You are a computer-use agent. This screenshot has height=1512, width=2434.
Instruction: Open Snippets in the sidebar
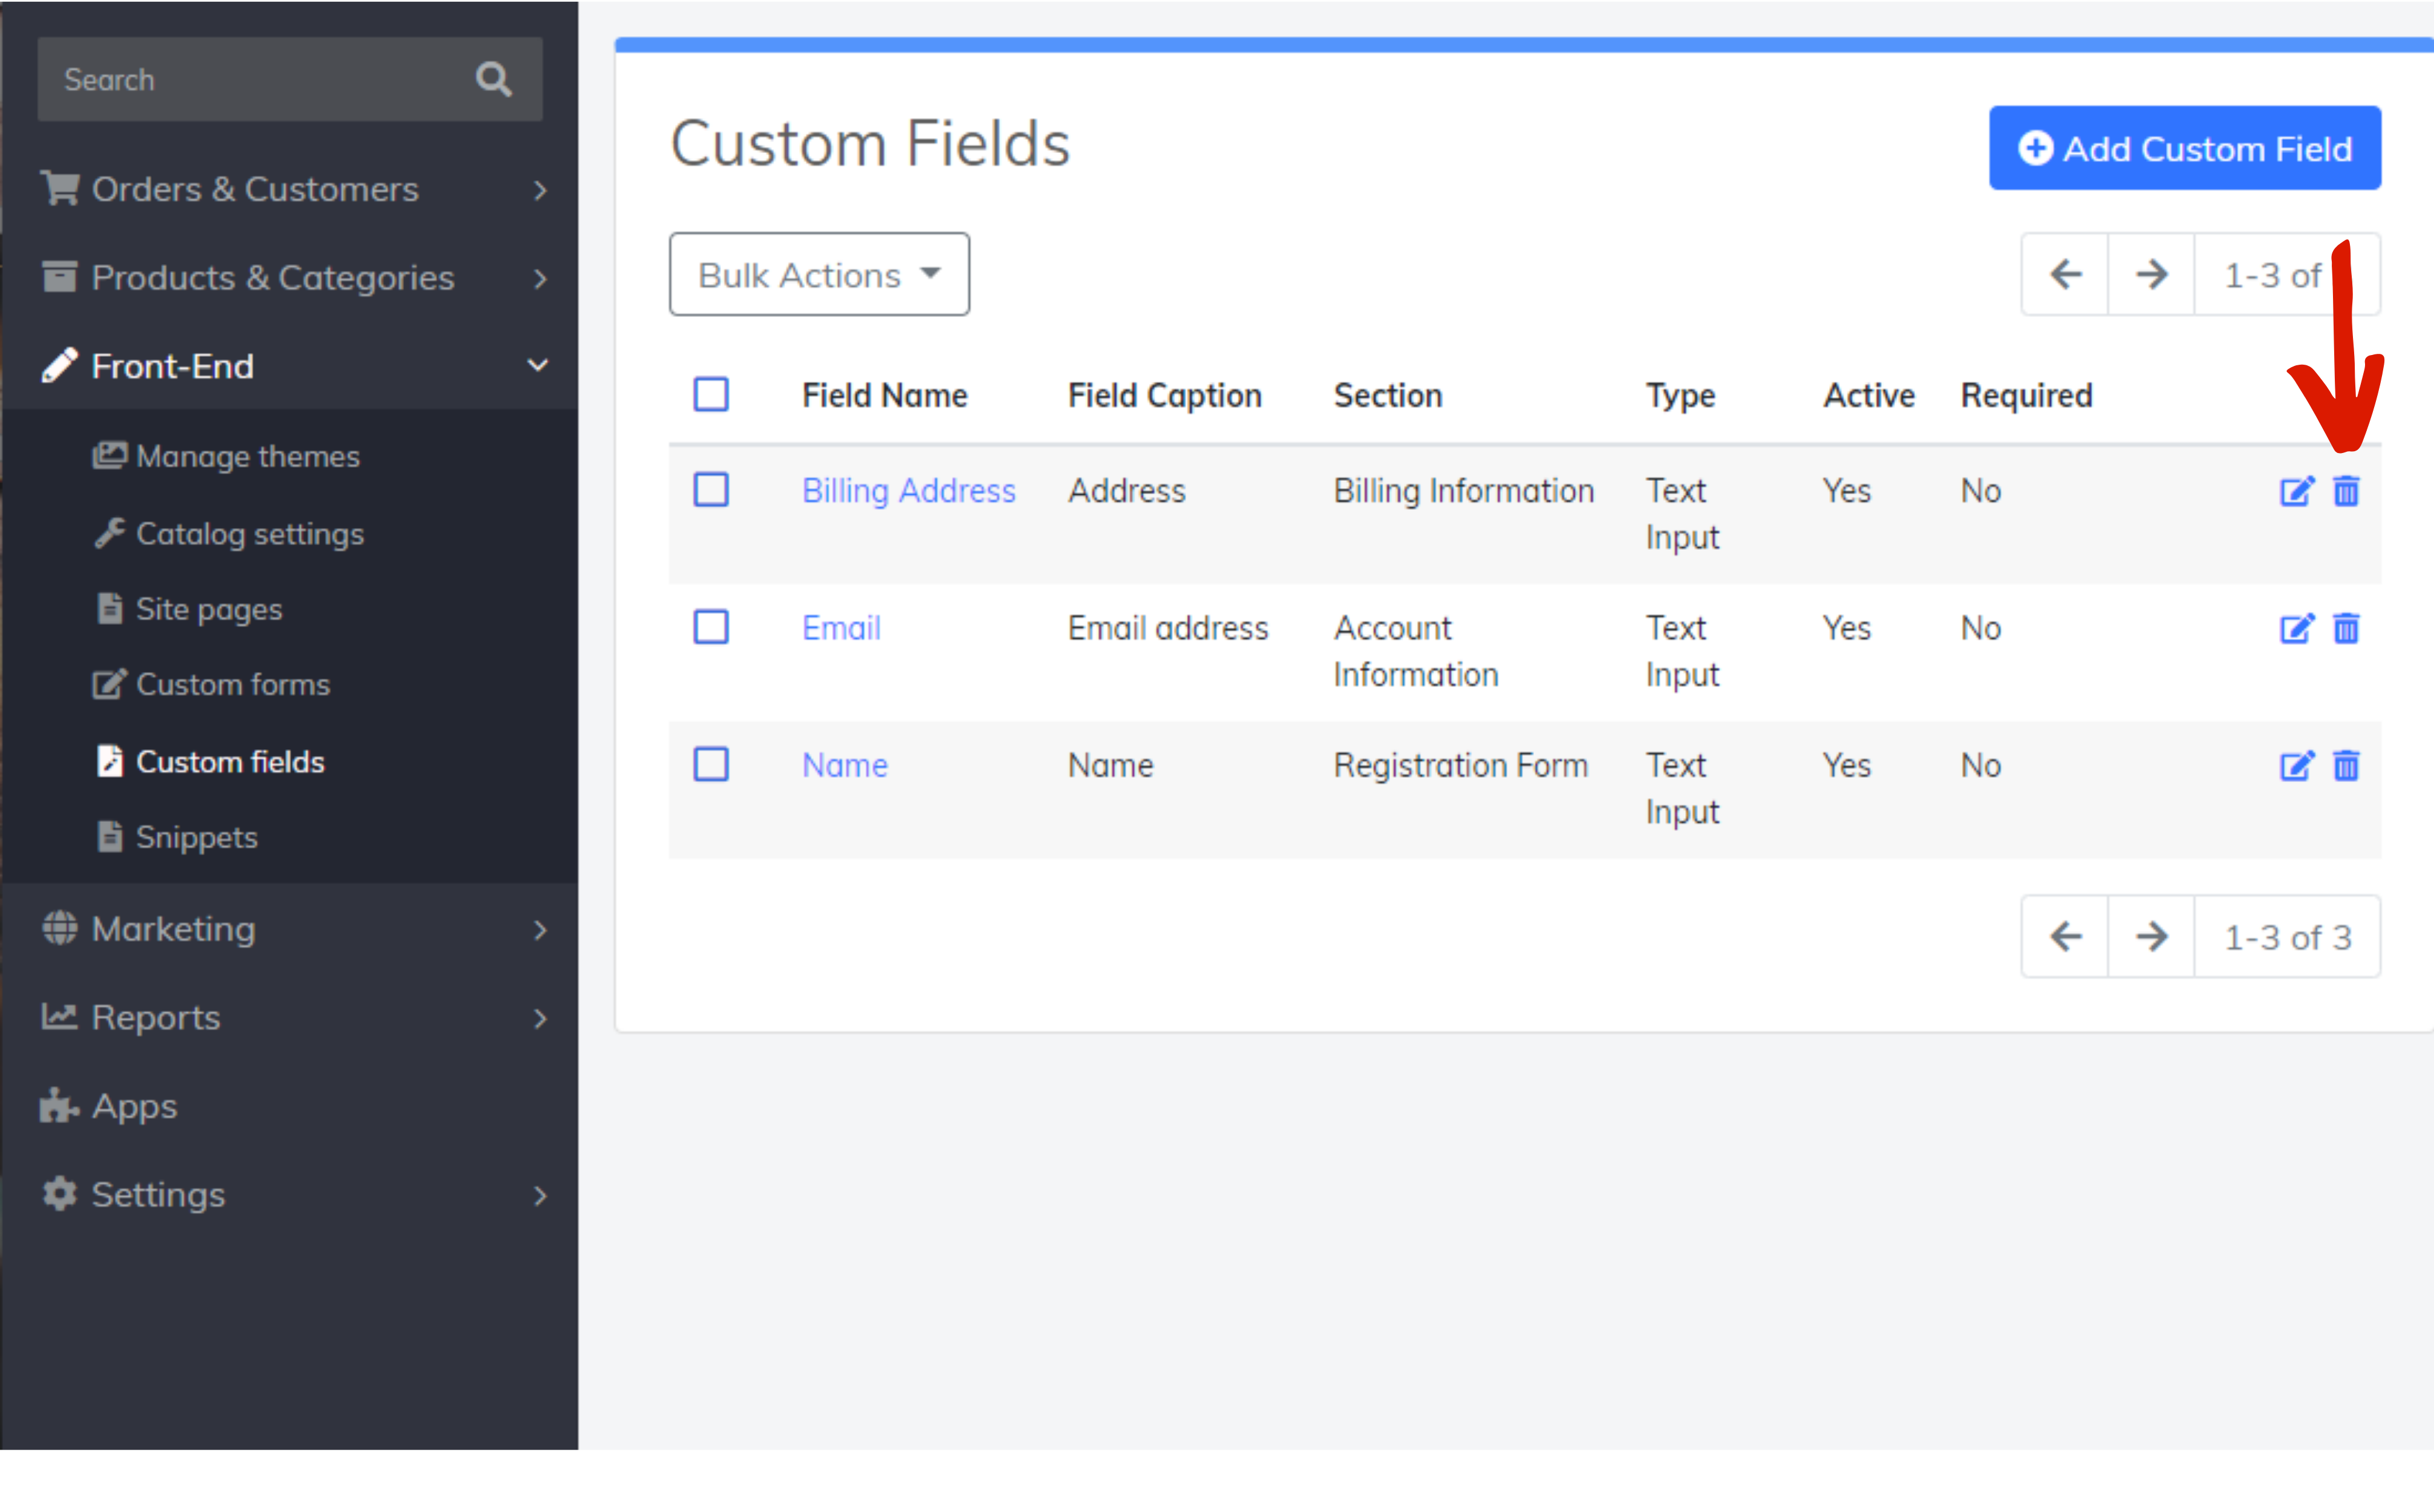(x=196, y=837)
